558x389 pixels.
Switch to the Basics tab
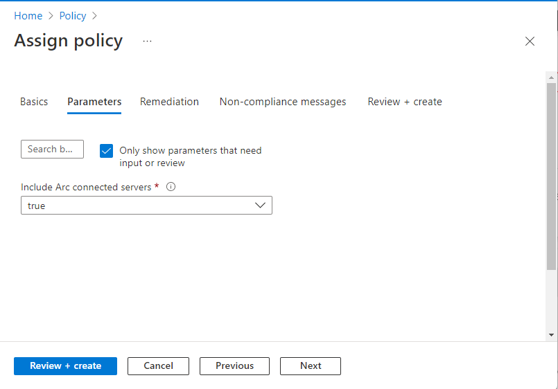pyautogui.click(x=34, y=102)
